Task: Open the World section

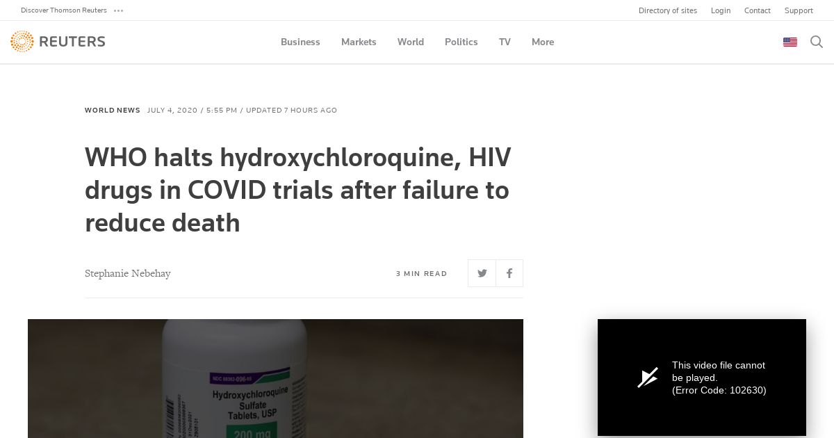Action: point(411,42)
